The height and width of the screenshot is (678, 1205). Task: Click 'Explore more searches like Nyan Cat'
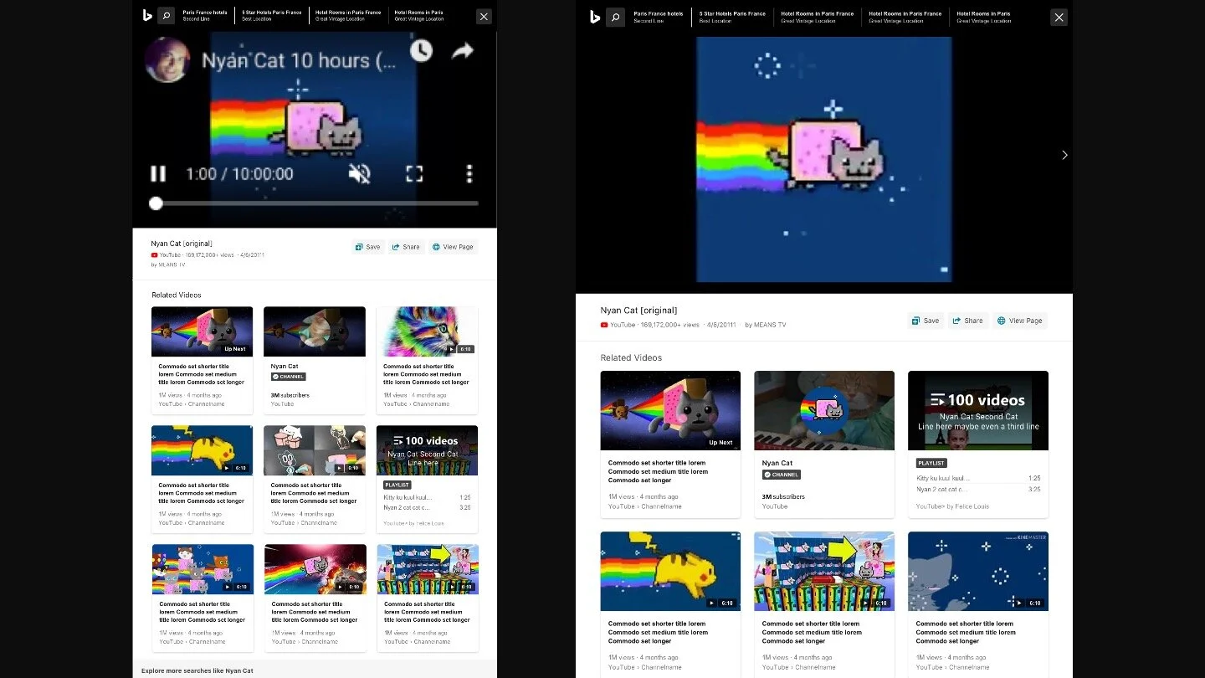click(x=197, y=670)
